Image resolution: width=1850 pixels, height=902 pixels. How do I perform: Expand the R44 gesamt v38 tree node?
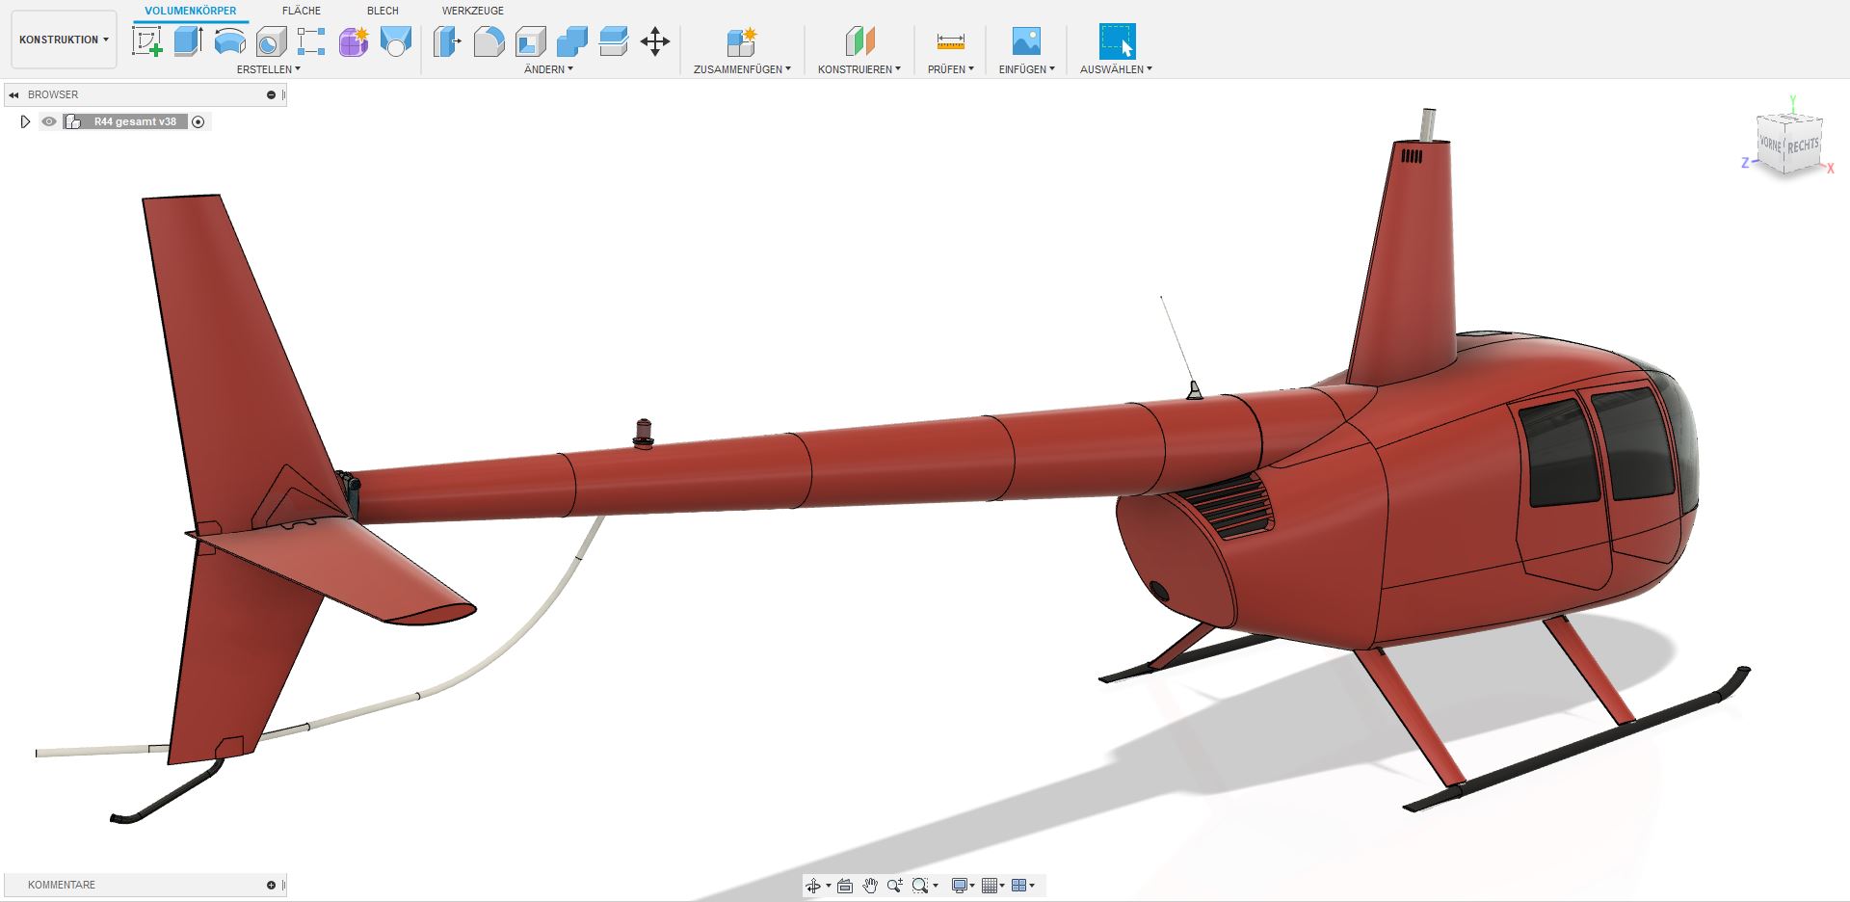tap(26, 121)
